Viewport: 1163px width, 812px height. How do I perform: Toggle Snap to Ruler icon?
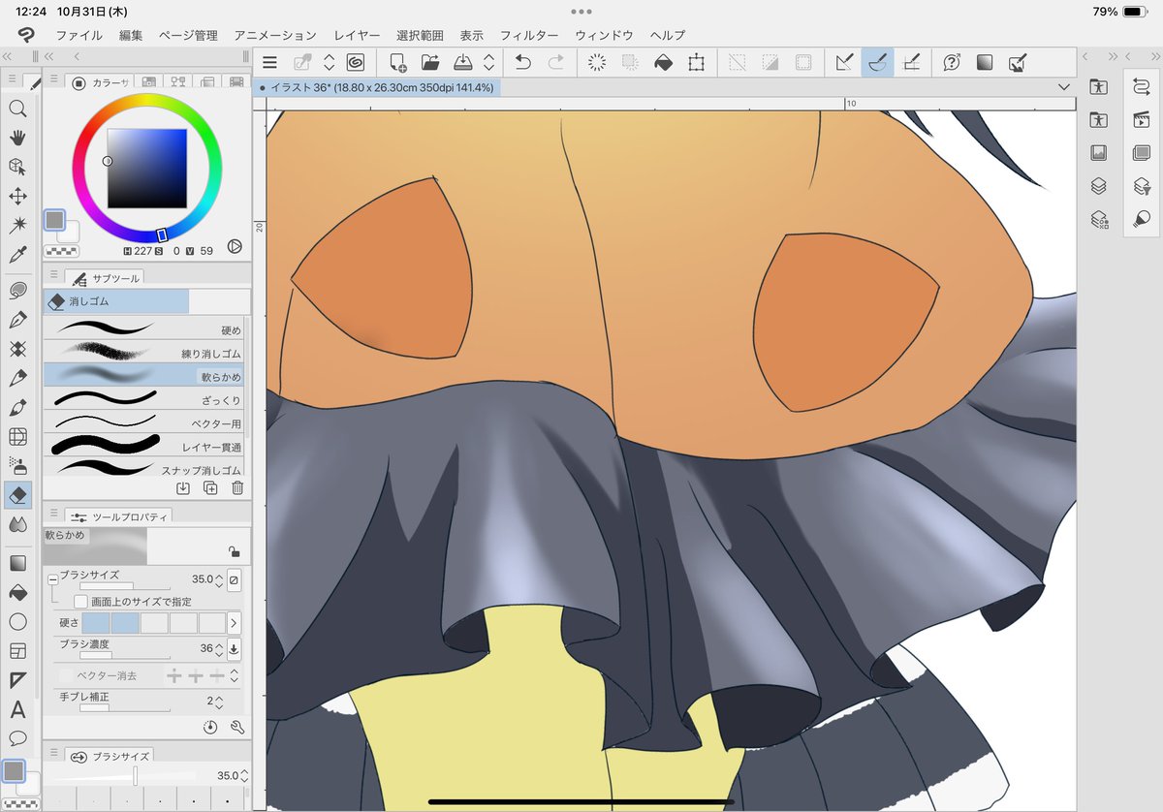tap(845, 62)
